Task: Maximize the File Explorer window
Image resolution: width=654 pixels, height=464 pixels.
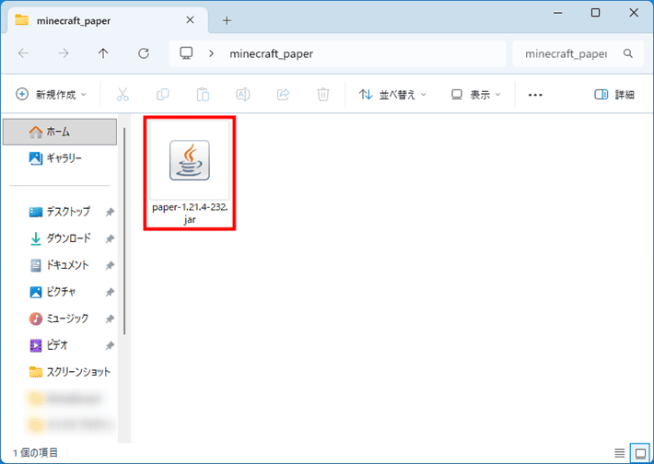Action: (596, 13)
